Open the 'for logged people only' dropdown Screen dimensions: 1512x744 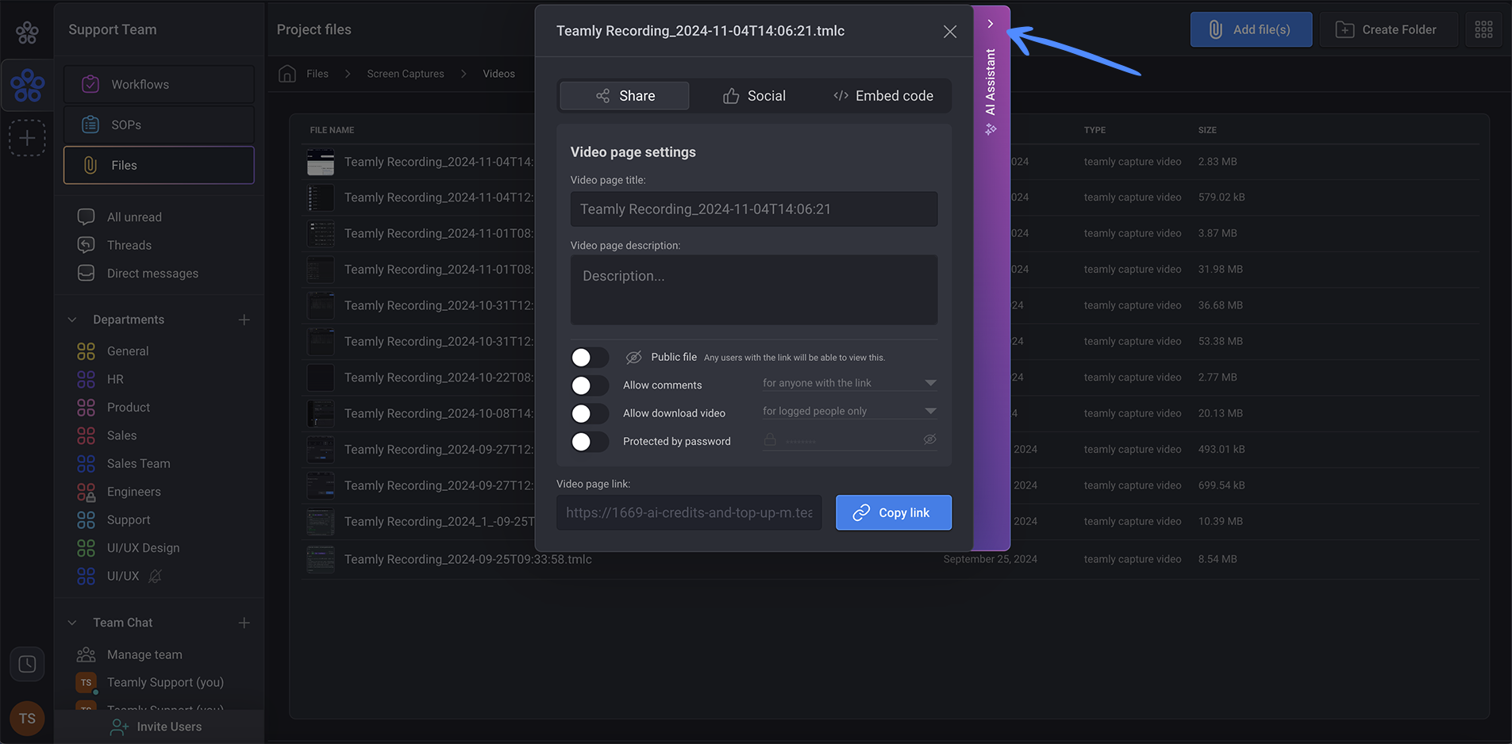[x=849, y=411]
